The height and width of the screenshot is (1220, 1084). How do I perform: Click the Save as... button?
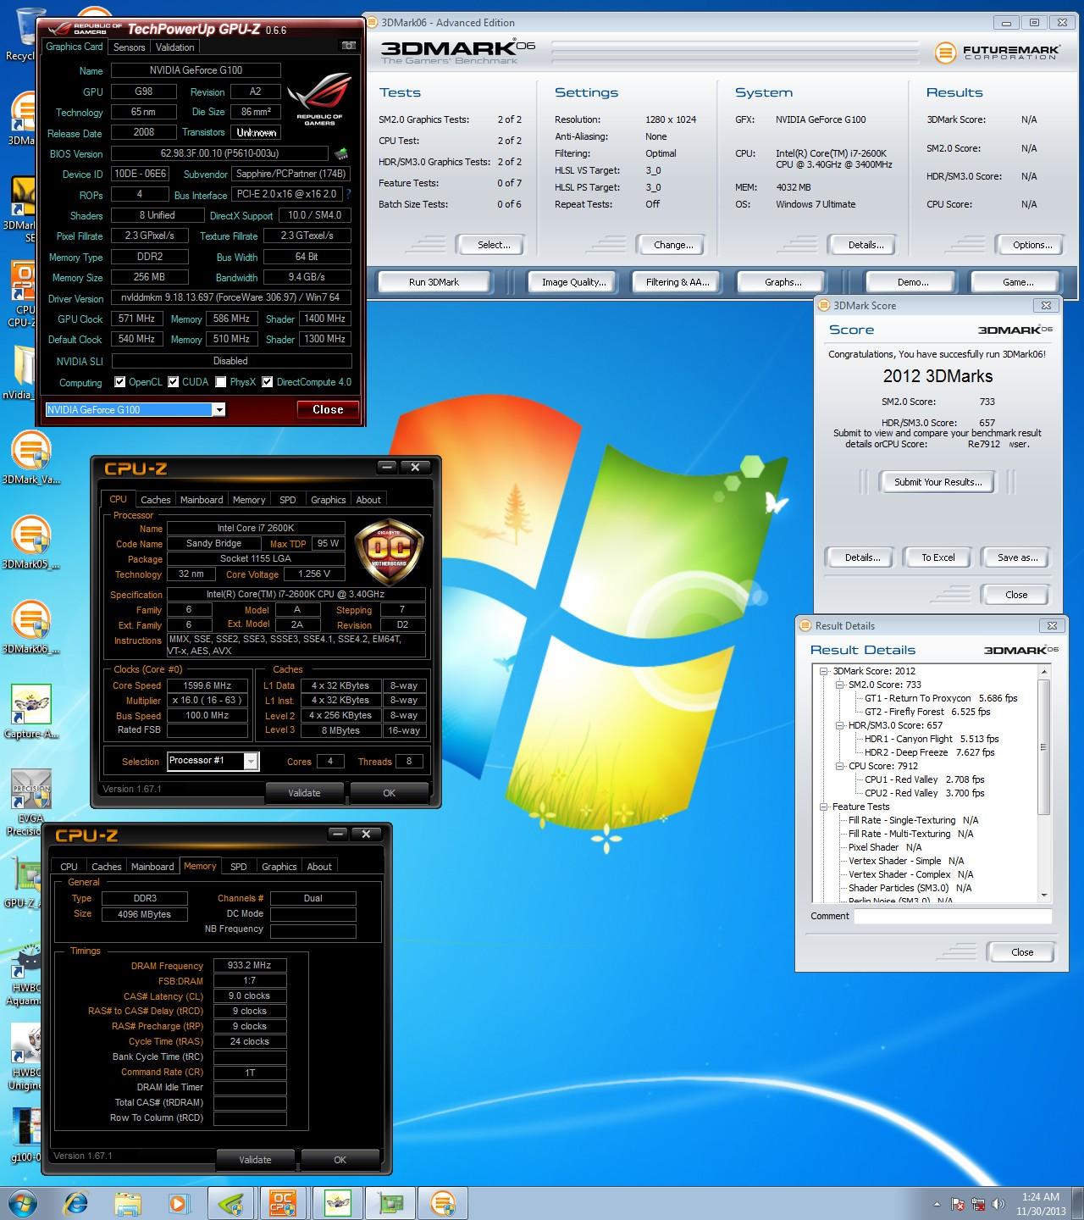pos(1017,557)
